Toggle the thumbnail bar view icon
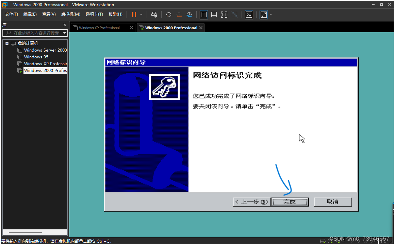 [214, 15]
